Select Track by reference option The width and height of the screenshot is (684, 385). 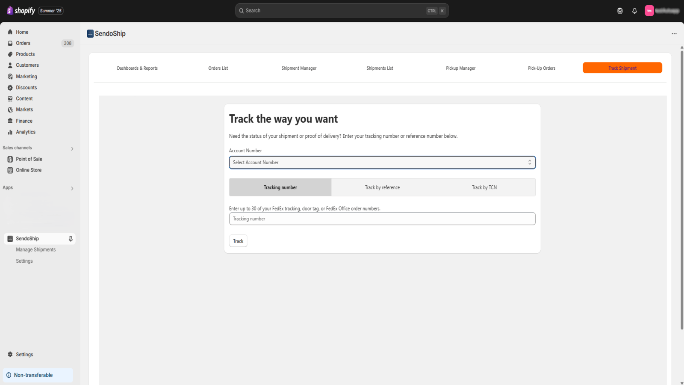(382, 187)
